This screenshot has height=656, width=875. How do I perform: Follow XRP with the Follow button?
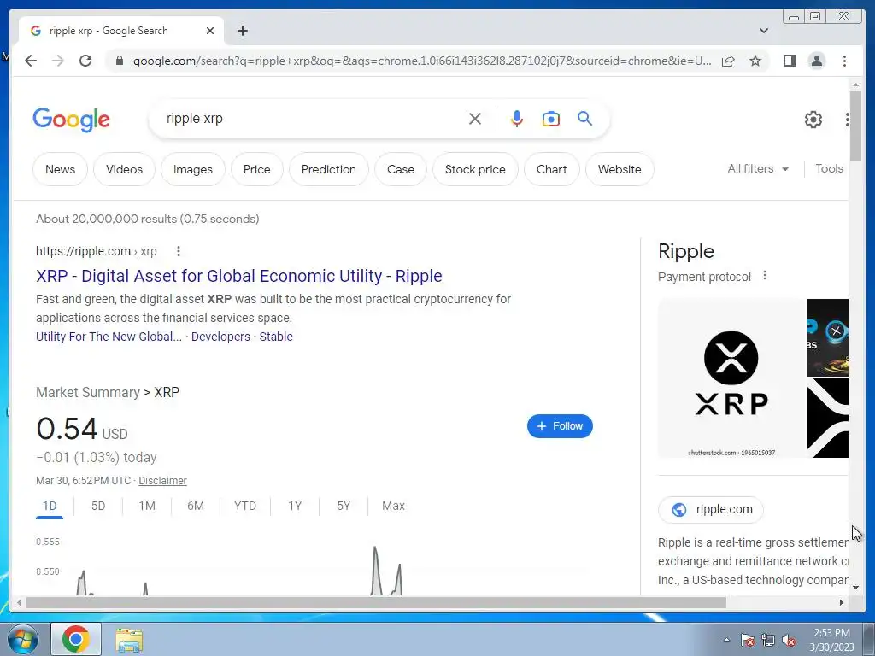pos(560,426)
